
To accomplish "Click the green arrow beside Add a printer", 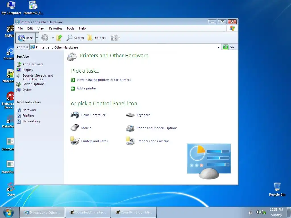I will (x=73, y=89).
